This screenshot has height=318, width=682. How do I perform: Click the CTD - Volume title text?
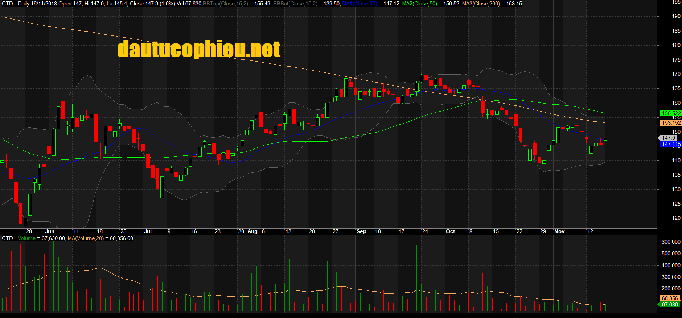(x=19, y=238)
